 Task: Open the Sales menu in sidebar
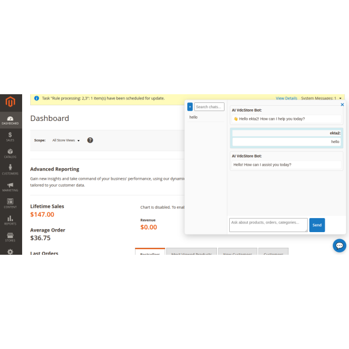pos(10,137)
